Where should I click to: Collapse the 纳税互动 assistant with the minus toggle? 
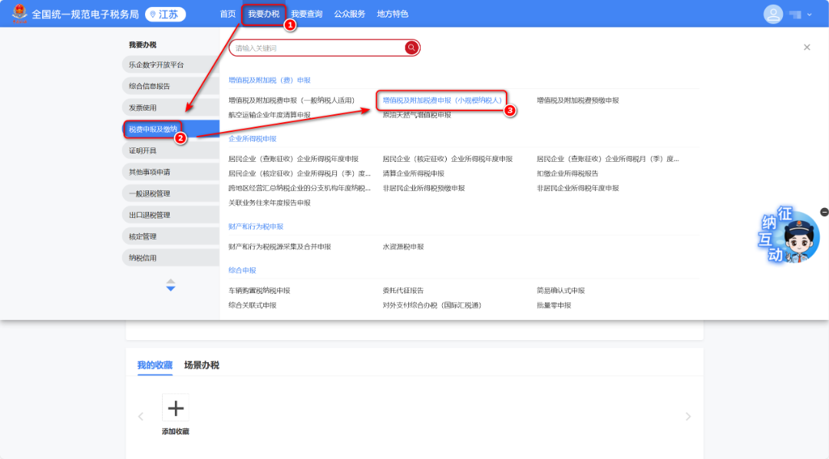coord(826,210)
